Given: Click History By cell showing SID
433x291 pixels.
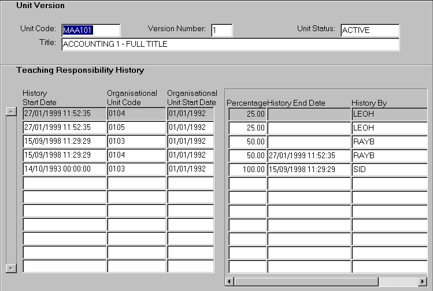Looking at the screenshot, I should click(x=388, y=170).
